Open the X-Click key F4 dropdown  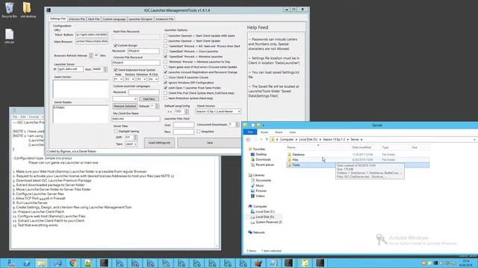click(153, 79)
